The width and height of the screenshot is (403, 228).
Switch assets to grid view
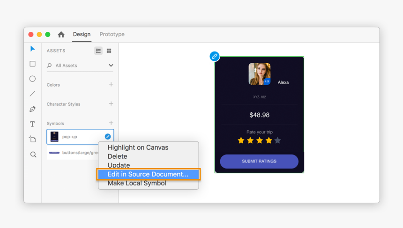[109, 51]
